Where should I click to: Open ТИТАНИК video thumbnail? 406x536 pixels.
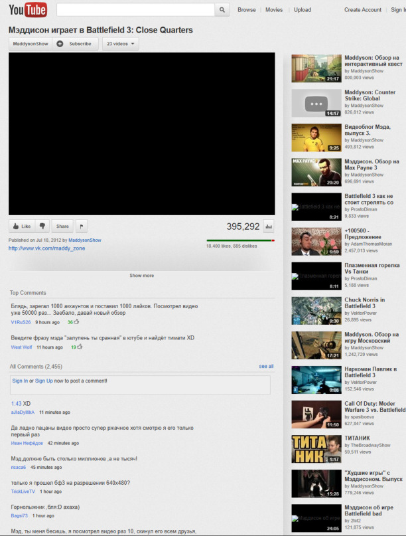(x=316, y=449)
